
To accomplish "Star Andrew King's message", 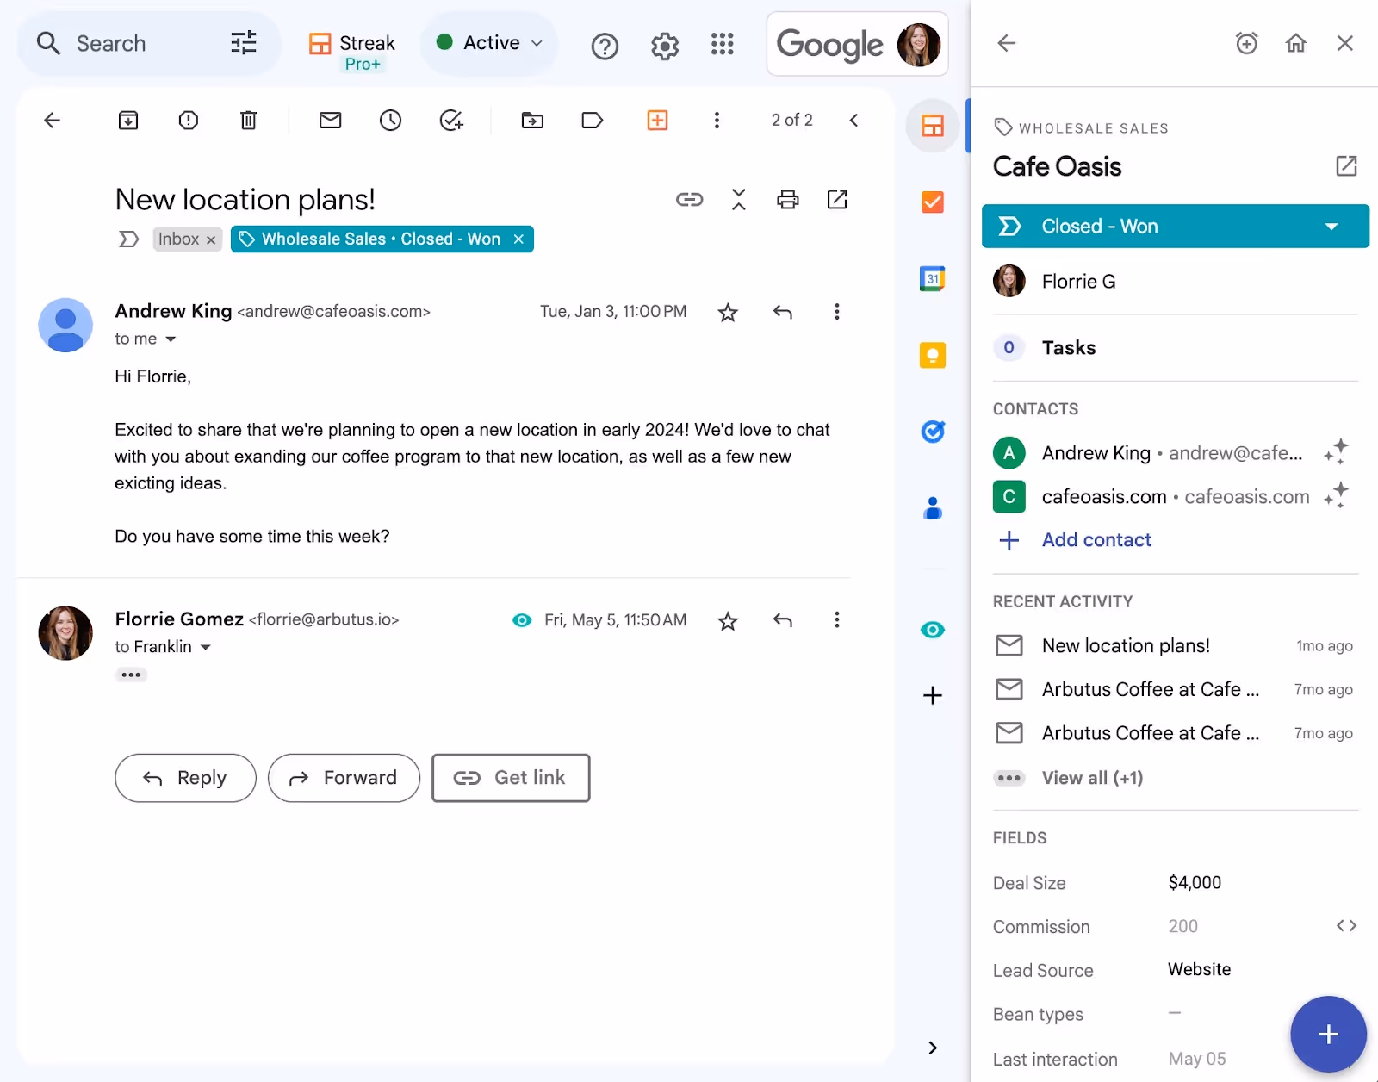I will click(x=728, y=313).
